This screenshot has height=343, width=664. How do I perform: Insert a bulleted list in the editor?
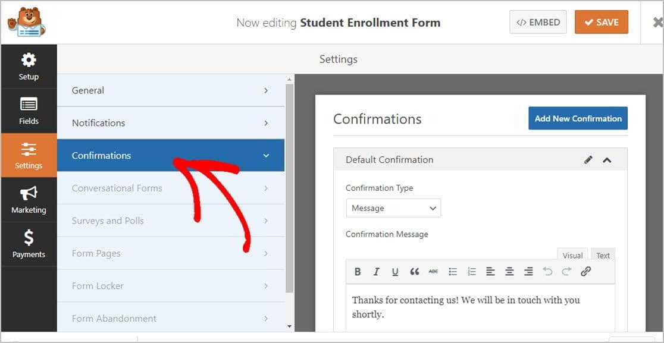(x=453, y=272)
